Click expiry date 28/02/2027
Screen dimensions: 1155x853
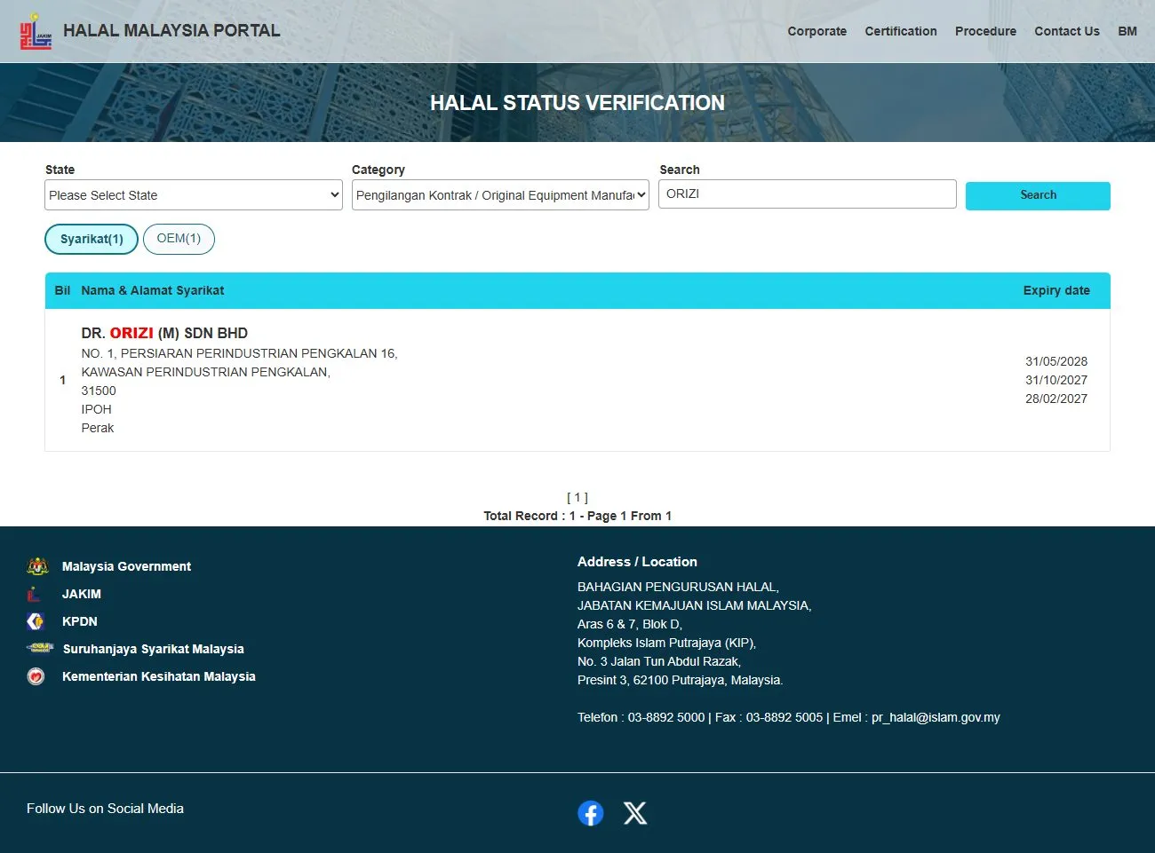tap(1056, 399)
